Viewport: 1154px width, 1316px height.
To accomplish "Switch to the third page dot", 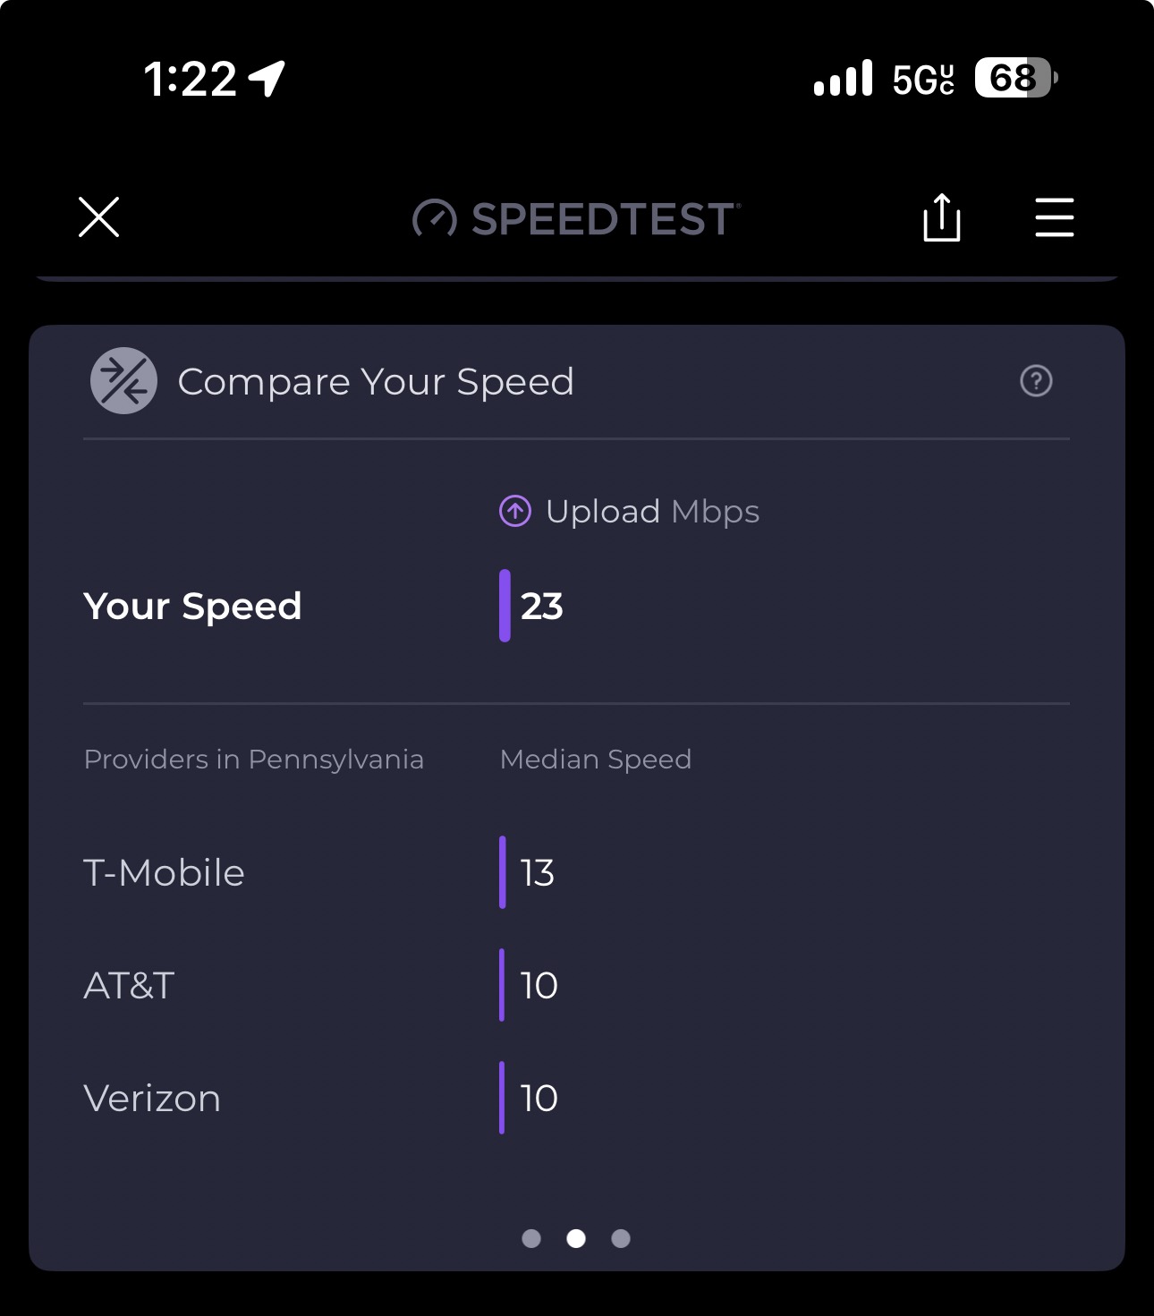I will pyautogui.click(x=621, y=1238).
